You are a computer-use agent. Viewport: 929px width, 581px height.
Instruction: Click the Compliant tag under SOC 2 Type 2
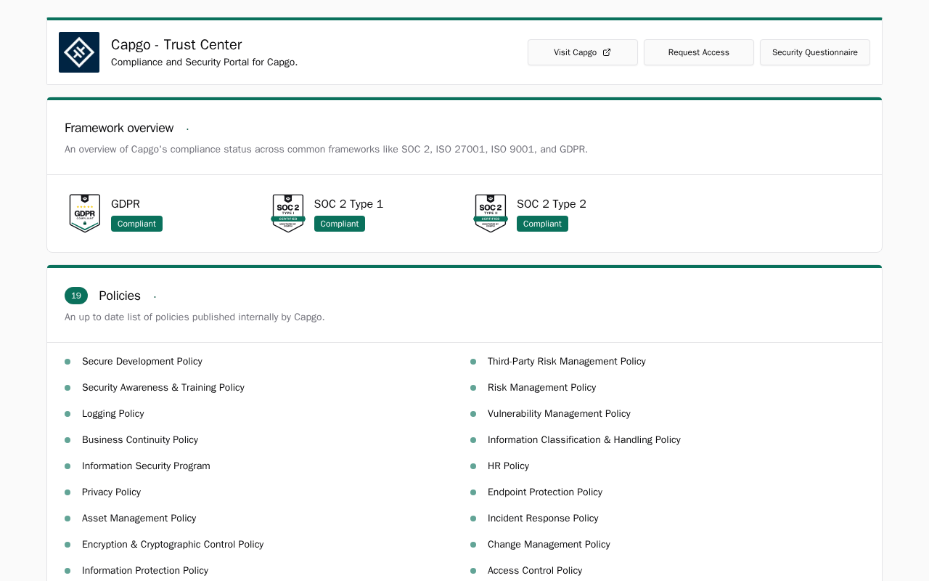tap(542, 224)
